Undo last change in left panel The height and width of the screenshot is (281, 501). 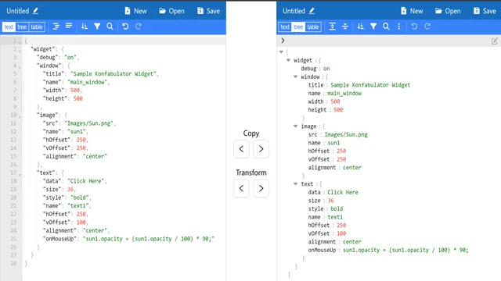(x=125, y=27)
